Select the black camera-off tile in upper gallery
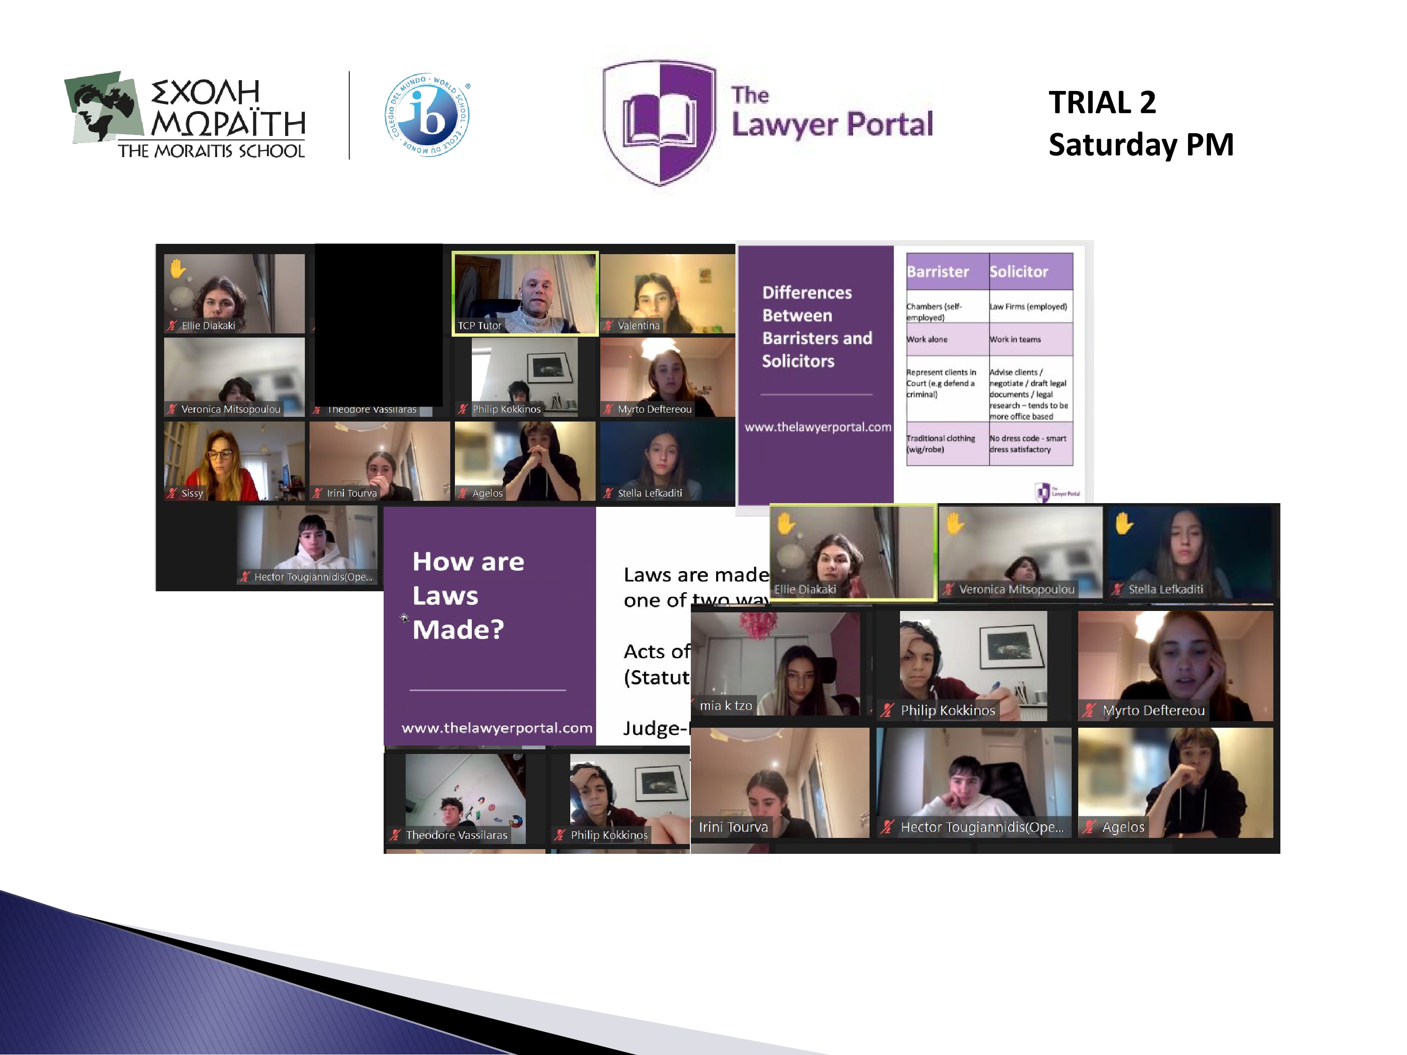This screenshot has width=1407, height=1055. tap(379, 324)
